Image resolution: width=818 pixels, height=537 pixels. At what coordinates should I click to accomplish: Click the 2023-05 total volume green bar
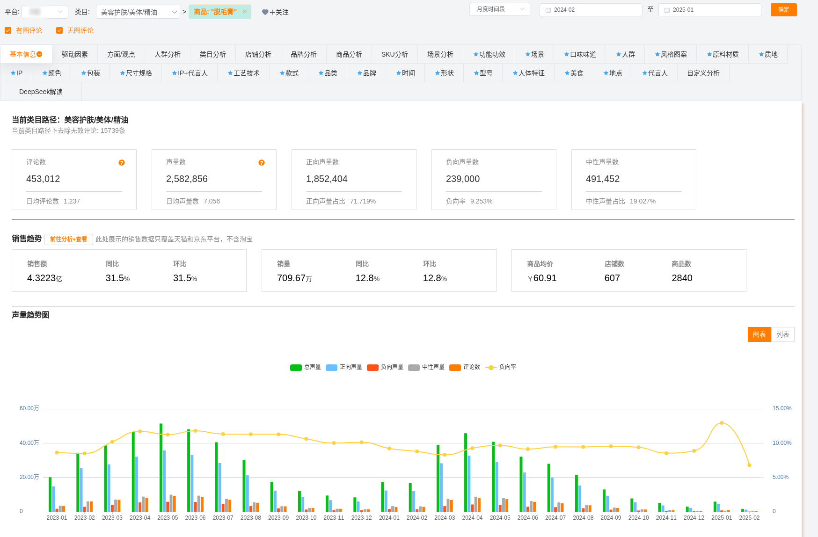pyautogui.click(x=161, y=467)
